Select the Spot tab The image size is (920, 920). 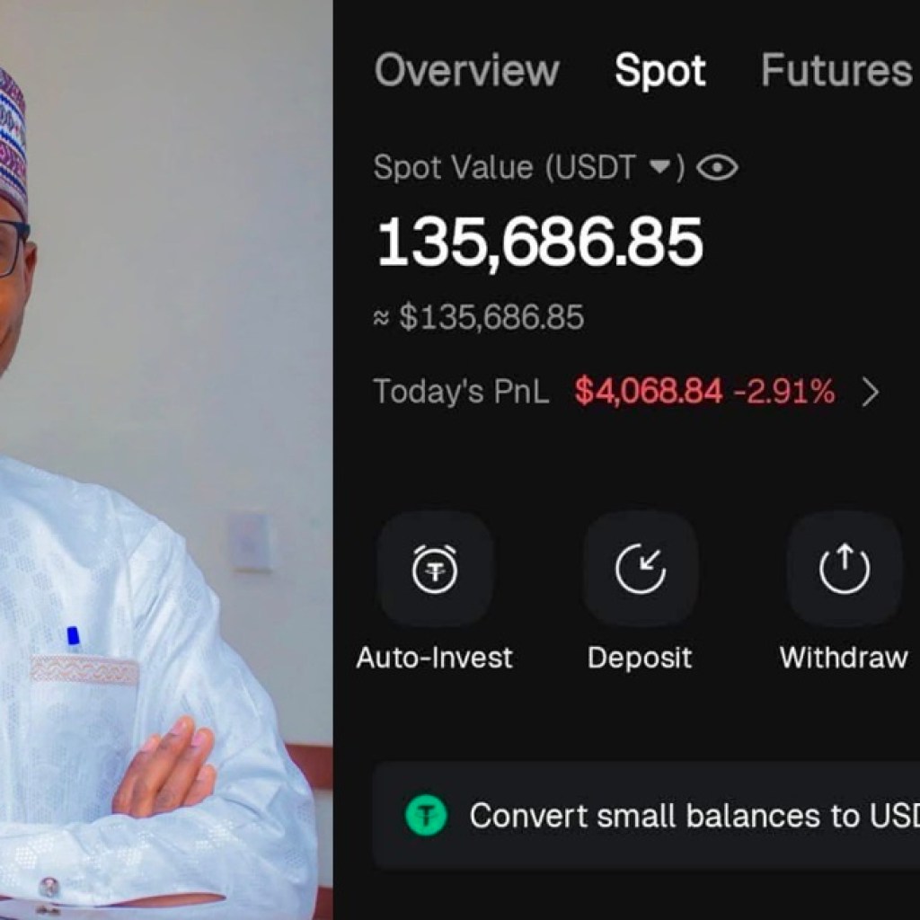click(x=660, y=71)
